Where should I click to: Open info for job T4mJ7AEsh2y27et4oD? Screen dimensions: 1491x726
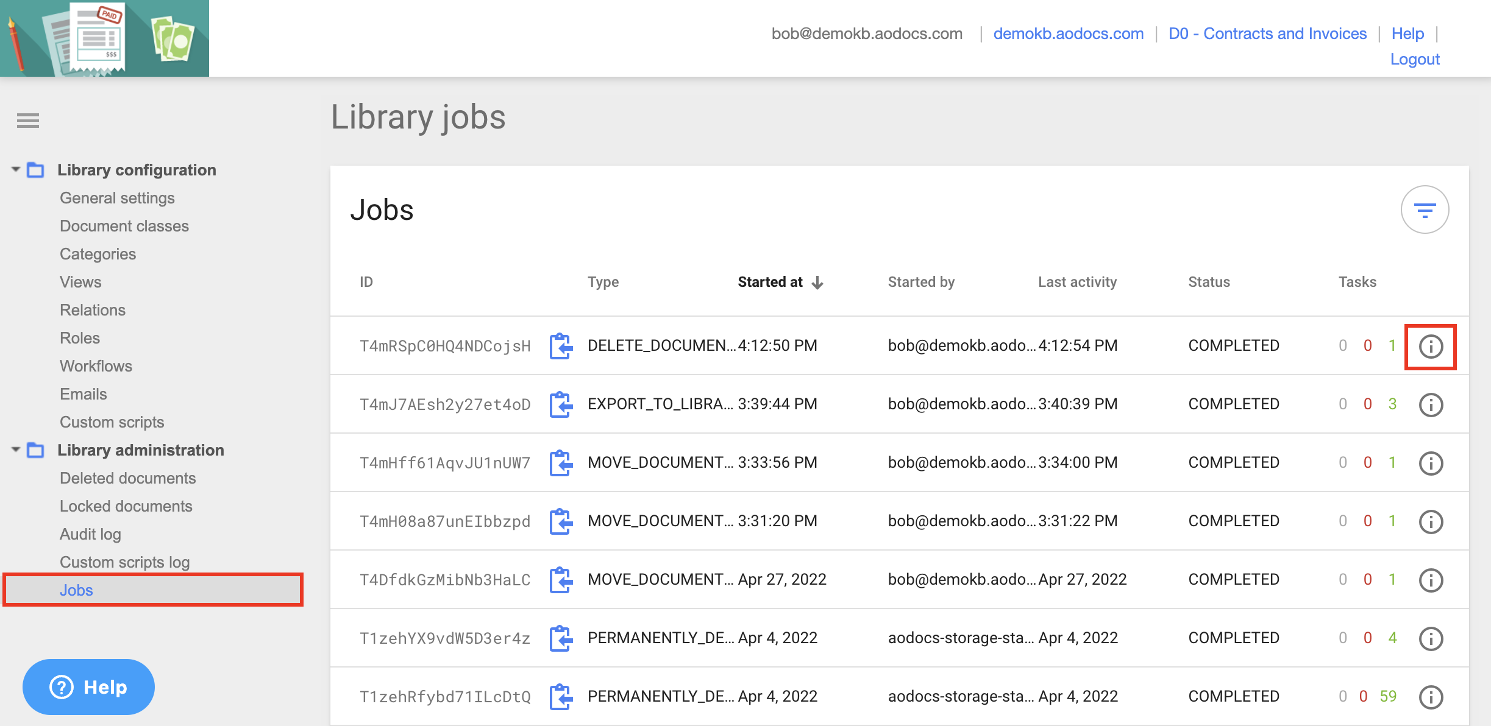(x=1431, y=405)
